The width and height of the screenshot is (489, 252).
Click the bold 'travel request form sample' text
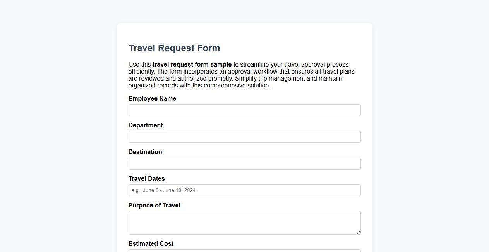(192, 64)
